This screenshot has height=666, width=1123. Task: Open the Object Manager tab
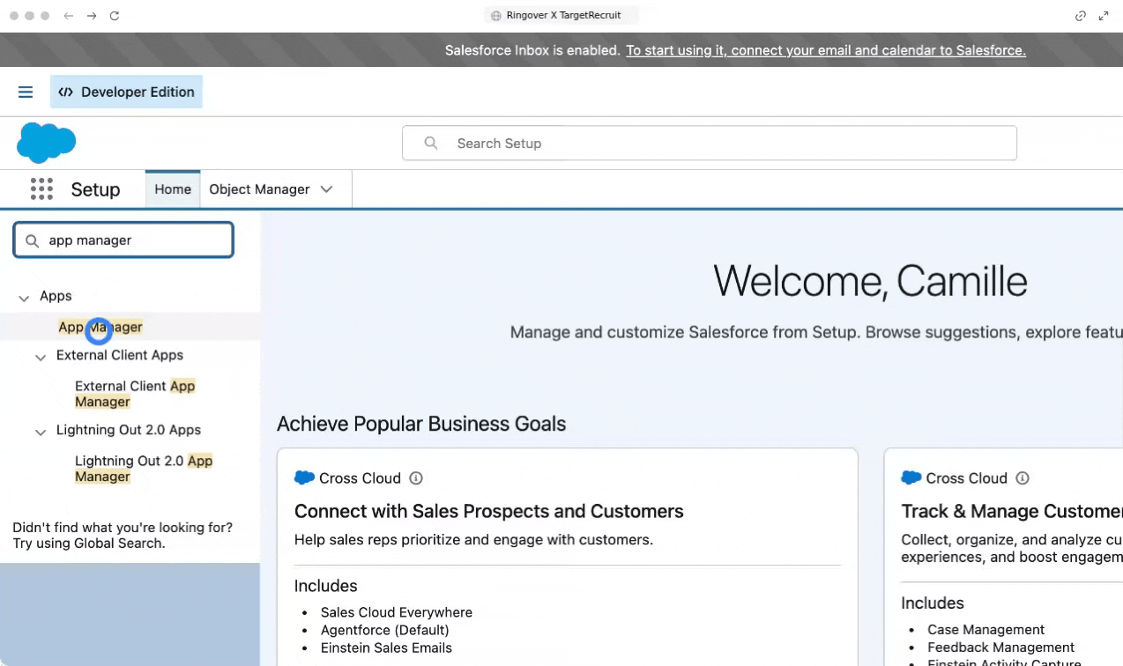tap(259, 189)
